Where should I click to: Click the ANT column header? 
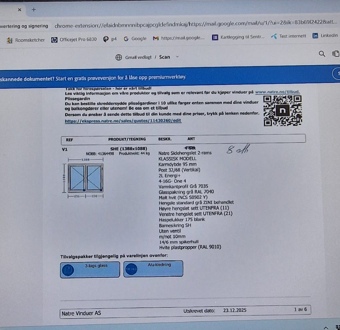click(191, 139)
